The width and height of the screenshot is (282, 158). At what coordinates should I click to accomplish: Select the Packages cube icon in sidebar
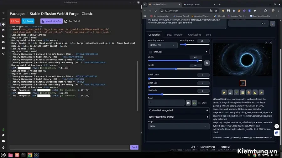pyautogui.click(x=3, y=24)
